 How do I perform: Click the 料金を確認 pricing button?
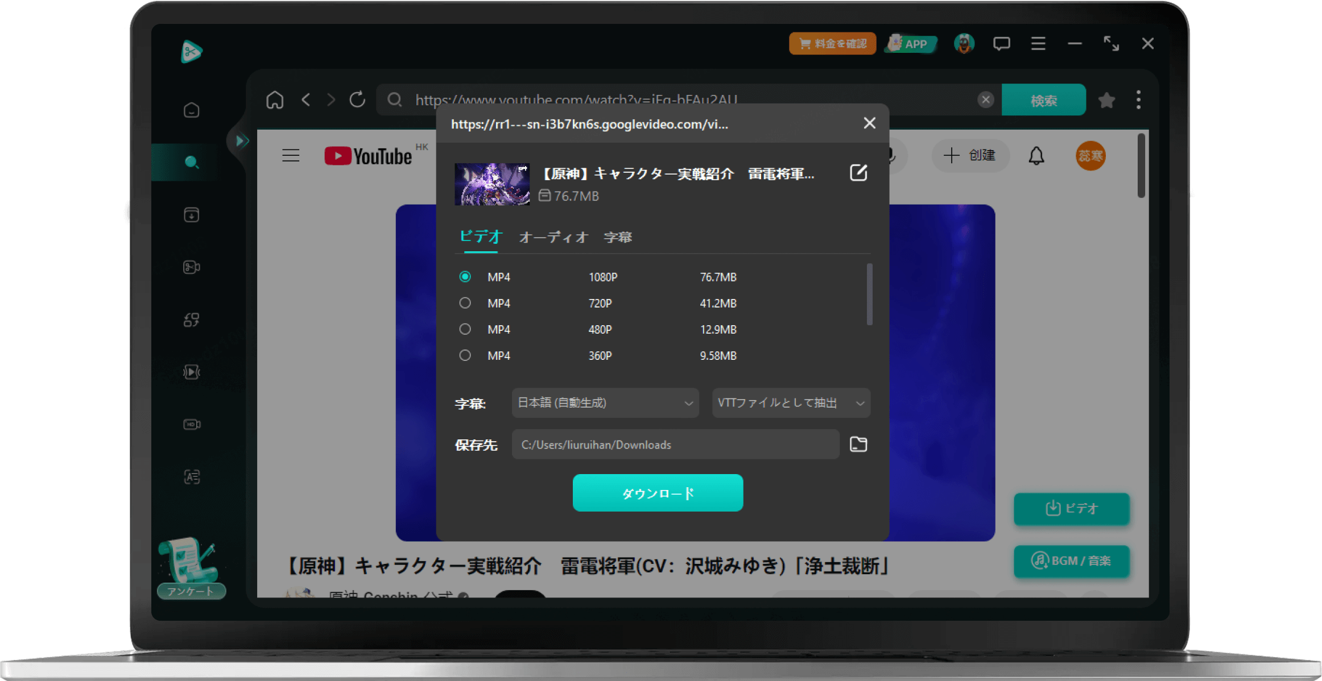(x=832, y=43)
